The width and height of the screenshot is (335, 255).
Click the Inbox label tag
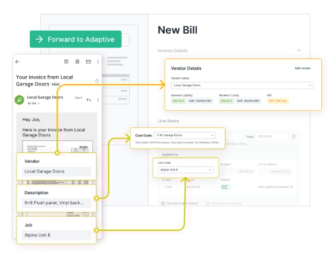coord(56,84)
